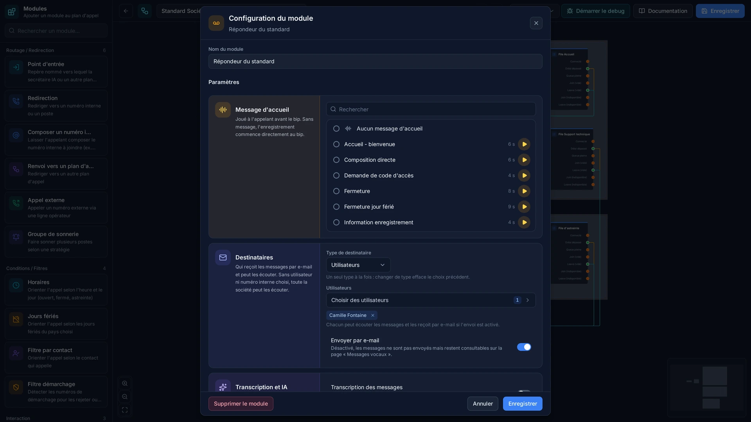751x422 pixels.
Task: Click Rechercher un module search box
Action: point(56,30)
